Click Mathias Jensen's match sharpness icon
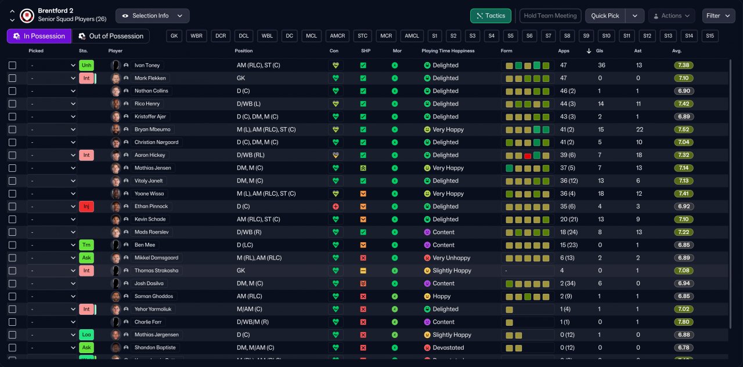The height and width of the screenshot is (367, 743). [x=363, y=168]
